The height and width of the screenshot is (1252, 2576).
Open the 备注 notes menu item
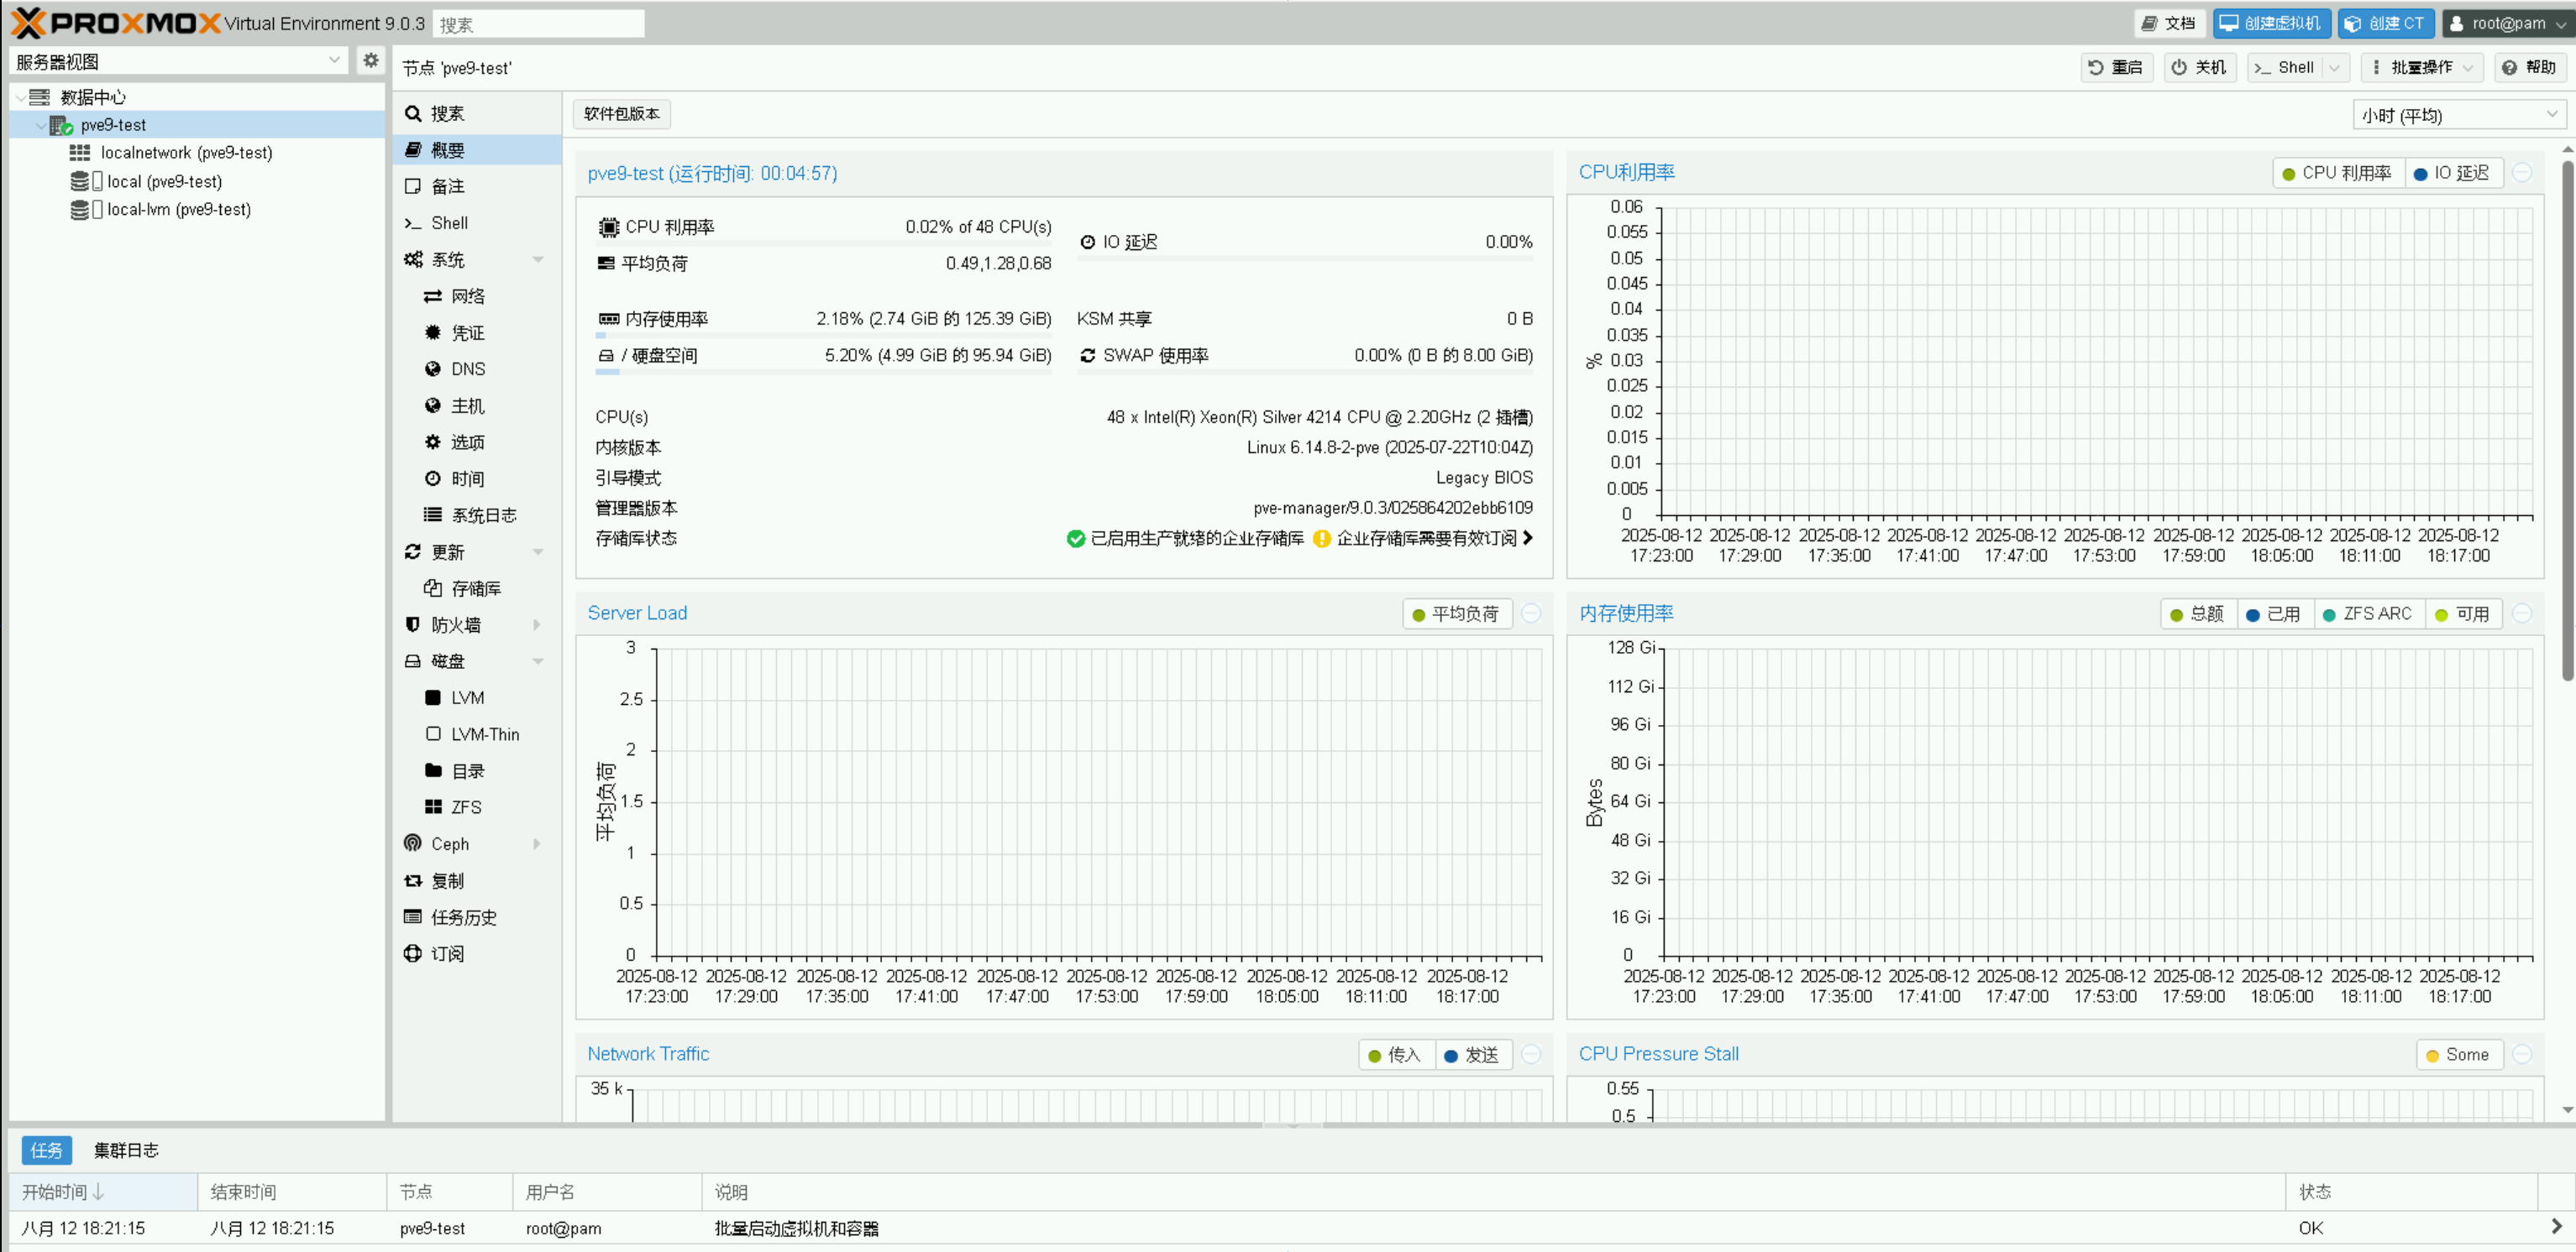click(476, 187)
